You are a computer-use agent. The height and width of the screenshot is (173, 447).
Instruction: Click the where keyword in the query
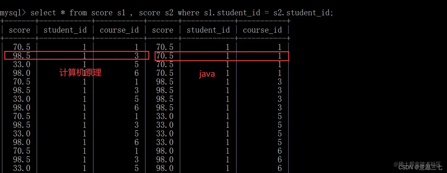point(189,13)
